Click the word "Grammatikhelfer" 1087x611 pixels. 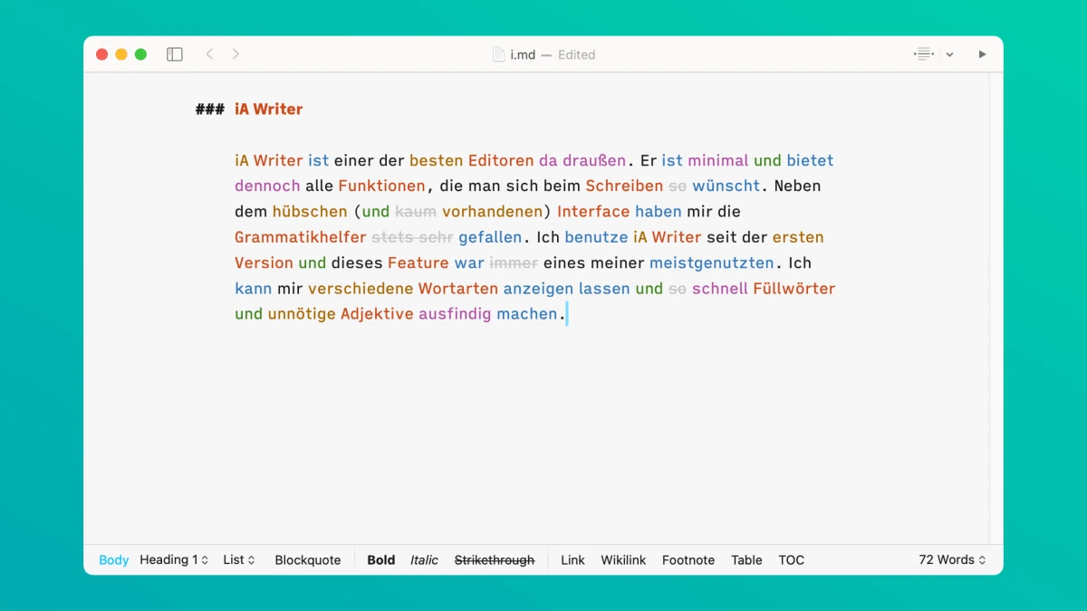[x=301, y=237]
